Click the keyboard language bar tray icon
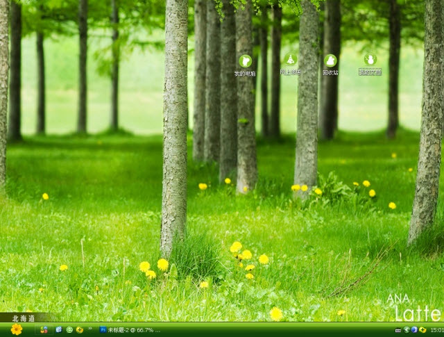 point(398,330)
